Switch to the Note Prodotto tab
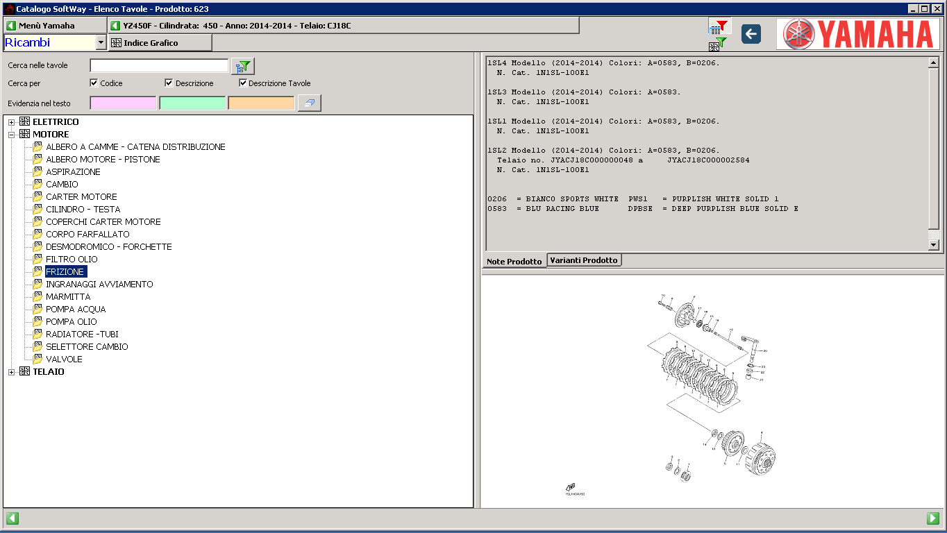Image resolution: width=947 pixels, height=533 pixels. click(514, 261)
